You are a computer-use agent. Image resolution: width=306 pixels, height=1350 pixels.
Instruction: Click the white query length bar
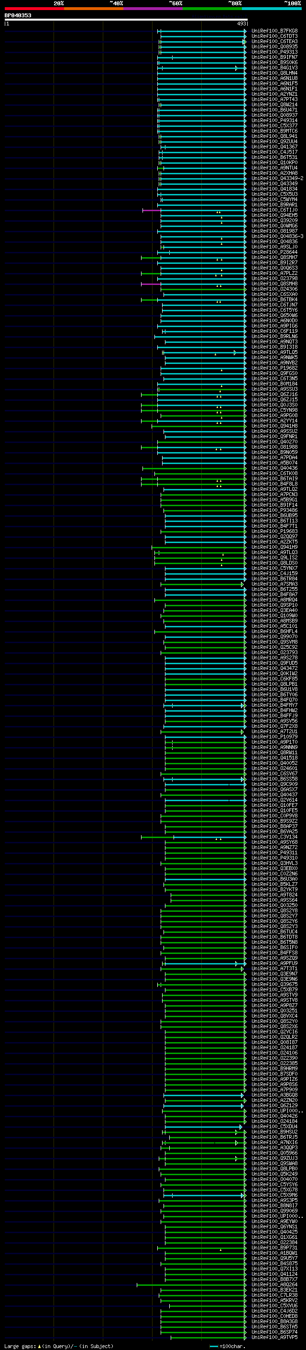click(x=126, y=19)
